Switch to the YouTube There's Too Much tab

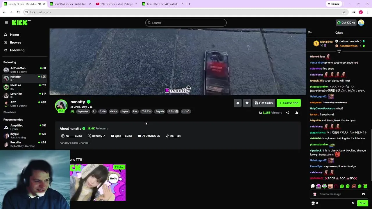click(x=116, y=4)
